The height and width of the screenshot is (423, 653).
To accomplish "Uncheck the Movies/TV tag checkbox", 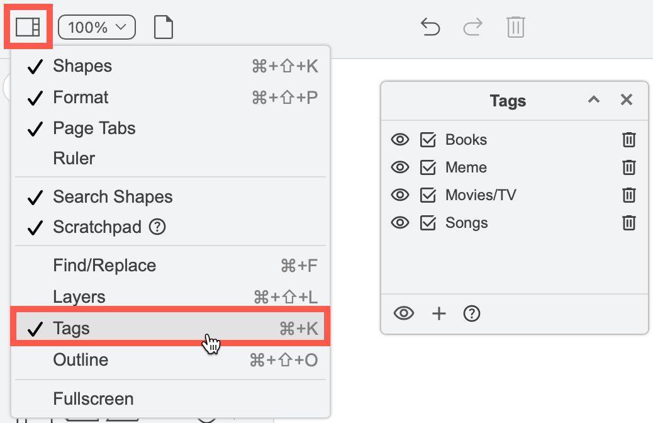I will pos(428,195).
